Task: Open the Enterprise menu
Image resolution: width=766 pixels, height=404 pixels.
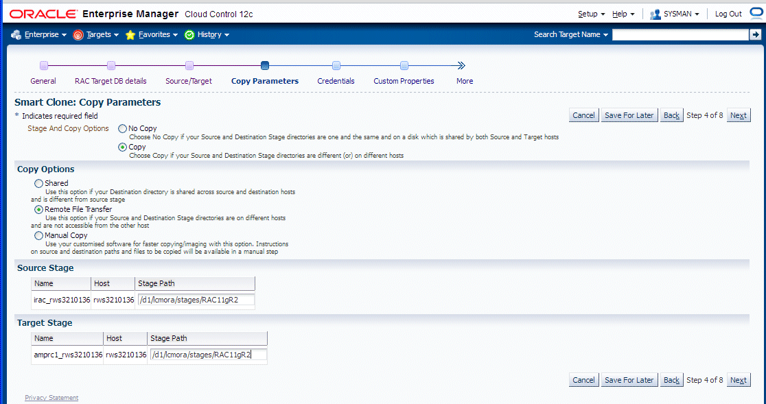Action: 45,35
